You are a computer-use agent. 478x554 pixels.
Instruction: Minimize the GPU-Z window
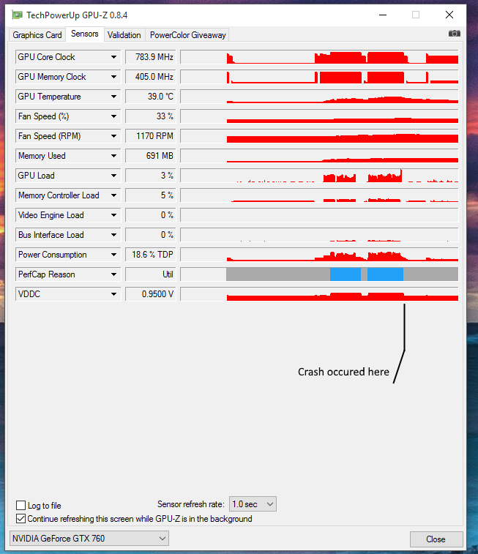pos(383,15)
